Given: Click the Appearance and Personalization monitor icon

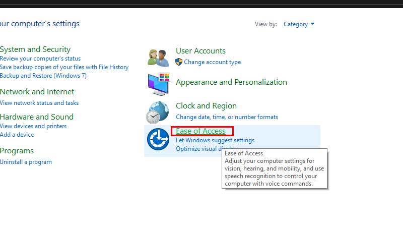Looking at the screenshot, I should point(159,84).
